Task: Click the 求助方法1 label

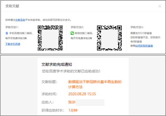Action: pos(12,27)
